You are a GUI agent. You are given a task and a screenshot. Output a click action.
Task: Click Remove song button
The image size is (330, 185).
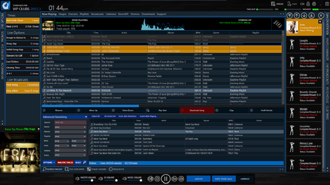(x=59, y=110)
